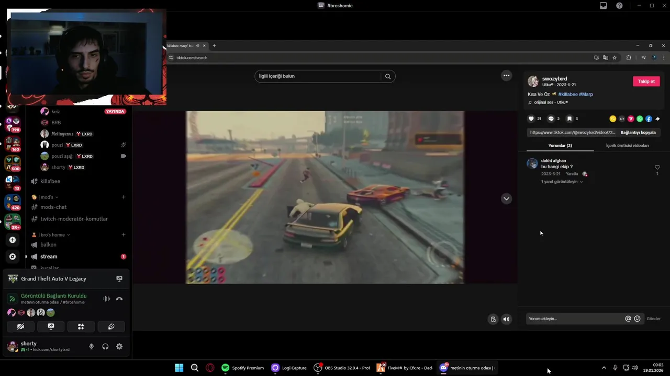Deafen Discord with the headphones icon
This screenshot has width=670, height=376.
click(105, 346)
